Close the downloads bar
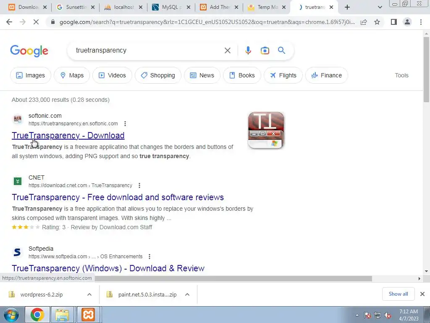Viewport: 430px width, 323px height. click(x=422, y=294)
